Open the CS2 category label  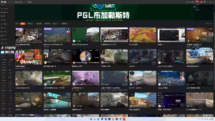pos(17,24)
